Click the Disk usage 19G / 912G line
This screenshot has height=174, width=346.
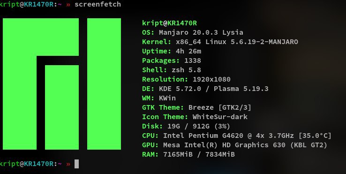(x=186, y=126)
